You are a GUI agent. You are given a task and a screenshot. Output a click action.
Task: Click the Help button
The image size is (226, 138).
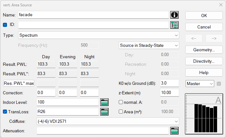(204, 72)
